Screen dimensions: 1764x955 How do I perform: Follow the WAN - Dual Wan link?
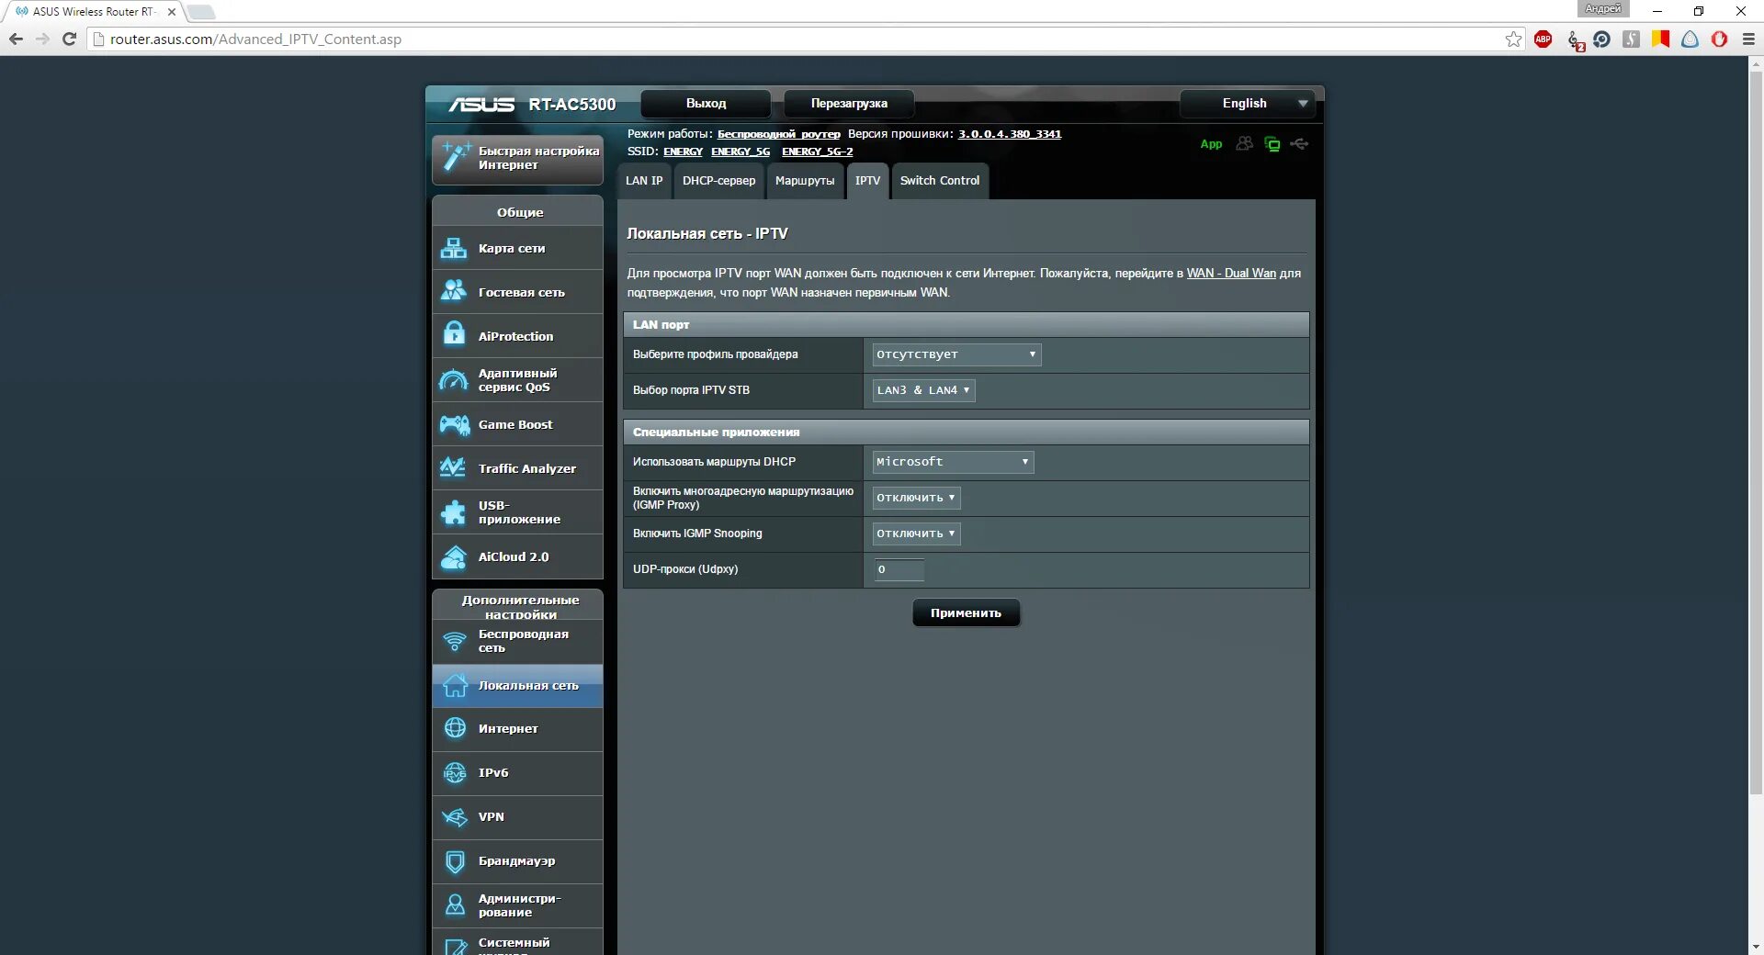1231,274
